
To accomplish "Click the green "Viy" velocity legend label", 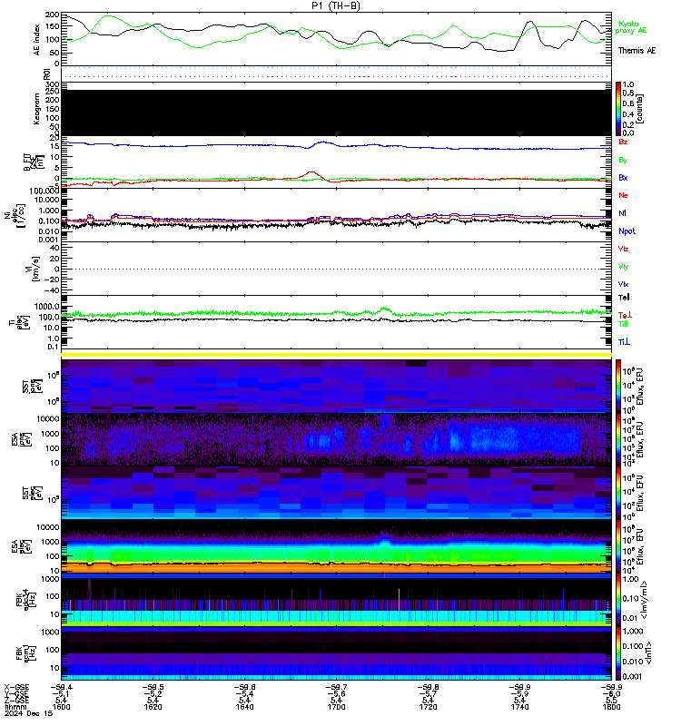I will coord(623,267).
